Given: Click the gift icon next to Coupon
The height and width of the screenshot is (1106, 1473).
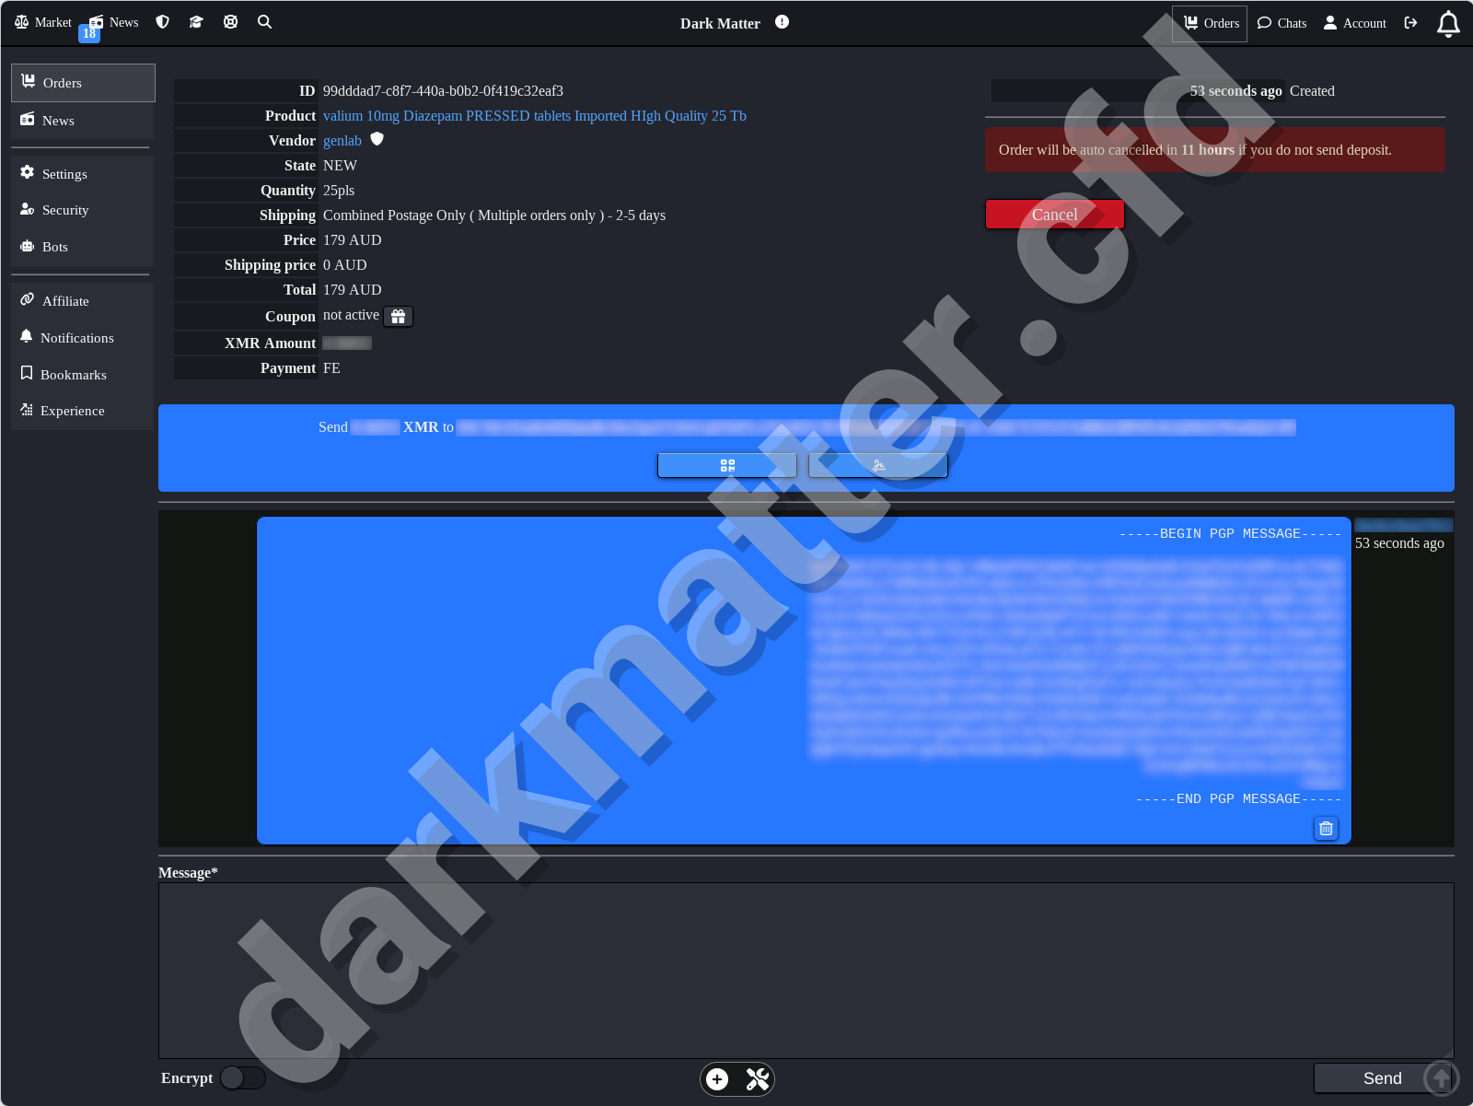Looking at the screenshot, I should point(398,317).
